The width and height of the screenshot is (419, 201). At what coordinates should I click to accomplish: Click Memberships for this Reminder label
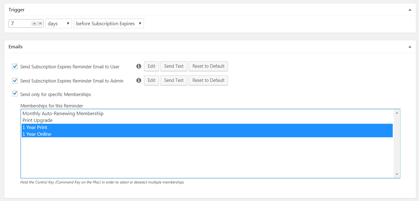click(x=52, y=106)
